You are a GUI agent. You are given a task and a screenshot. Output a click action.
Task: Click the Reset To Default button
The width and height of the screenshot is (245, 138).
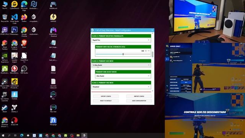tap(106, 101)
